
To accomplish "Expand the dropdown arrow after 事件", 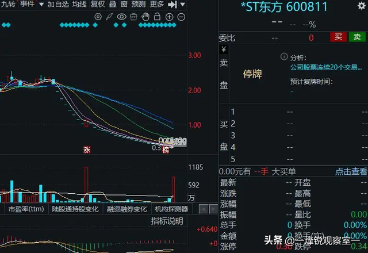I will click(x=41, y=4).
